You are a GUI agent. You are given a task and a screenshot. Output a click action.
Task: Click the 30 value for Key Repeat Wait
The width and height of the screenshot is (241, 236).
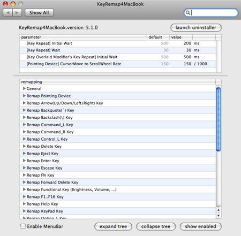(x=189, y=50)
